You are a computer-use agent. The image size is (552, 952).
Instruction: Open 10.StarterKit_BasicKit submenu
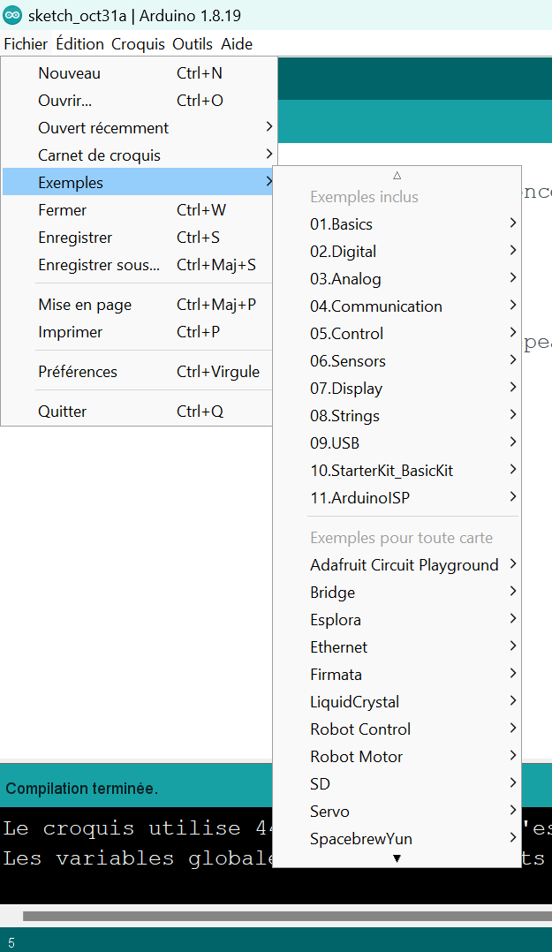[x=397, y=470]
